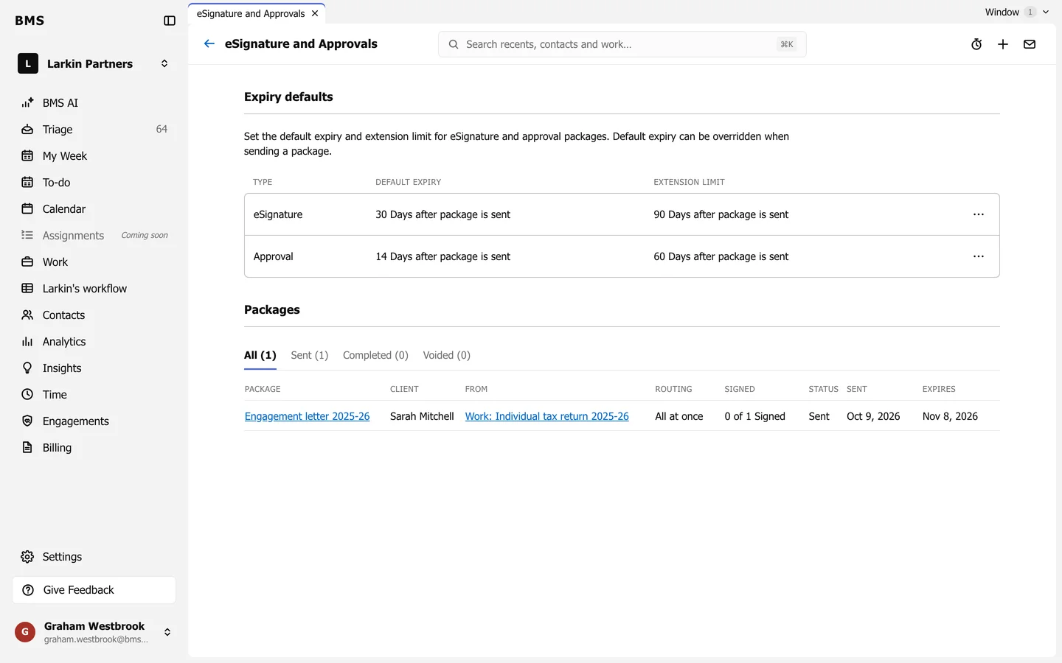Click Sarah Mitchell client cell
Viewport: 1062px width, 663px height.
point(422,416)
